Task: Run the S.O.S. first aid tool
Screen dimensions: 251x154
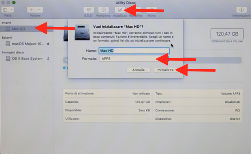Action: [x=89, y=10]
